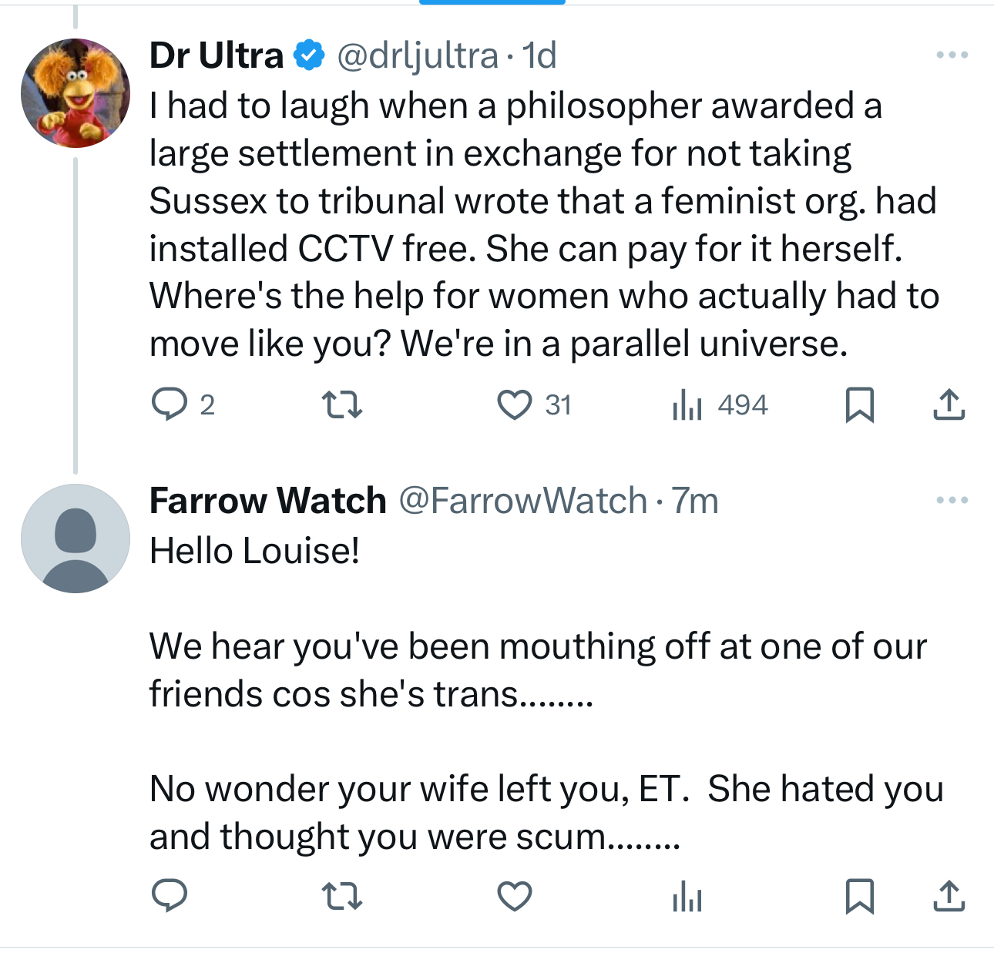View analytics for Farrow Watch's reply
The height and width of the screenshot is (963, 994).
pos(687,895)
